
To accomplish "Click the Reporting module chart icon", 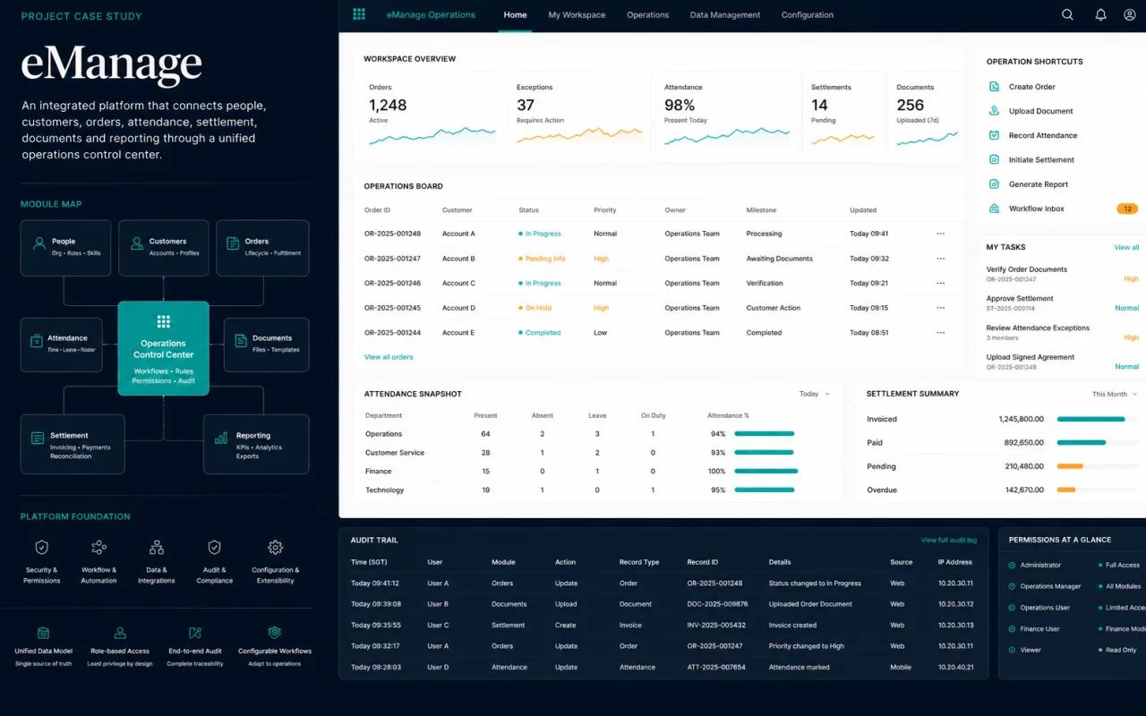I will pos(220,439).
